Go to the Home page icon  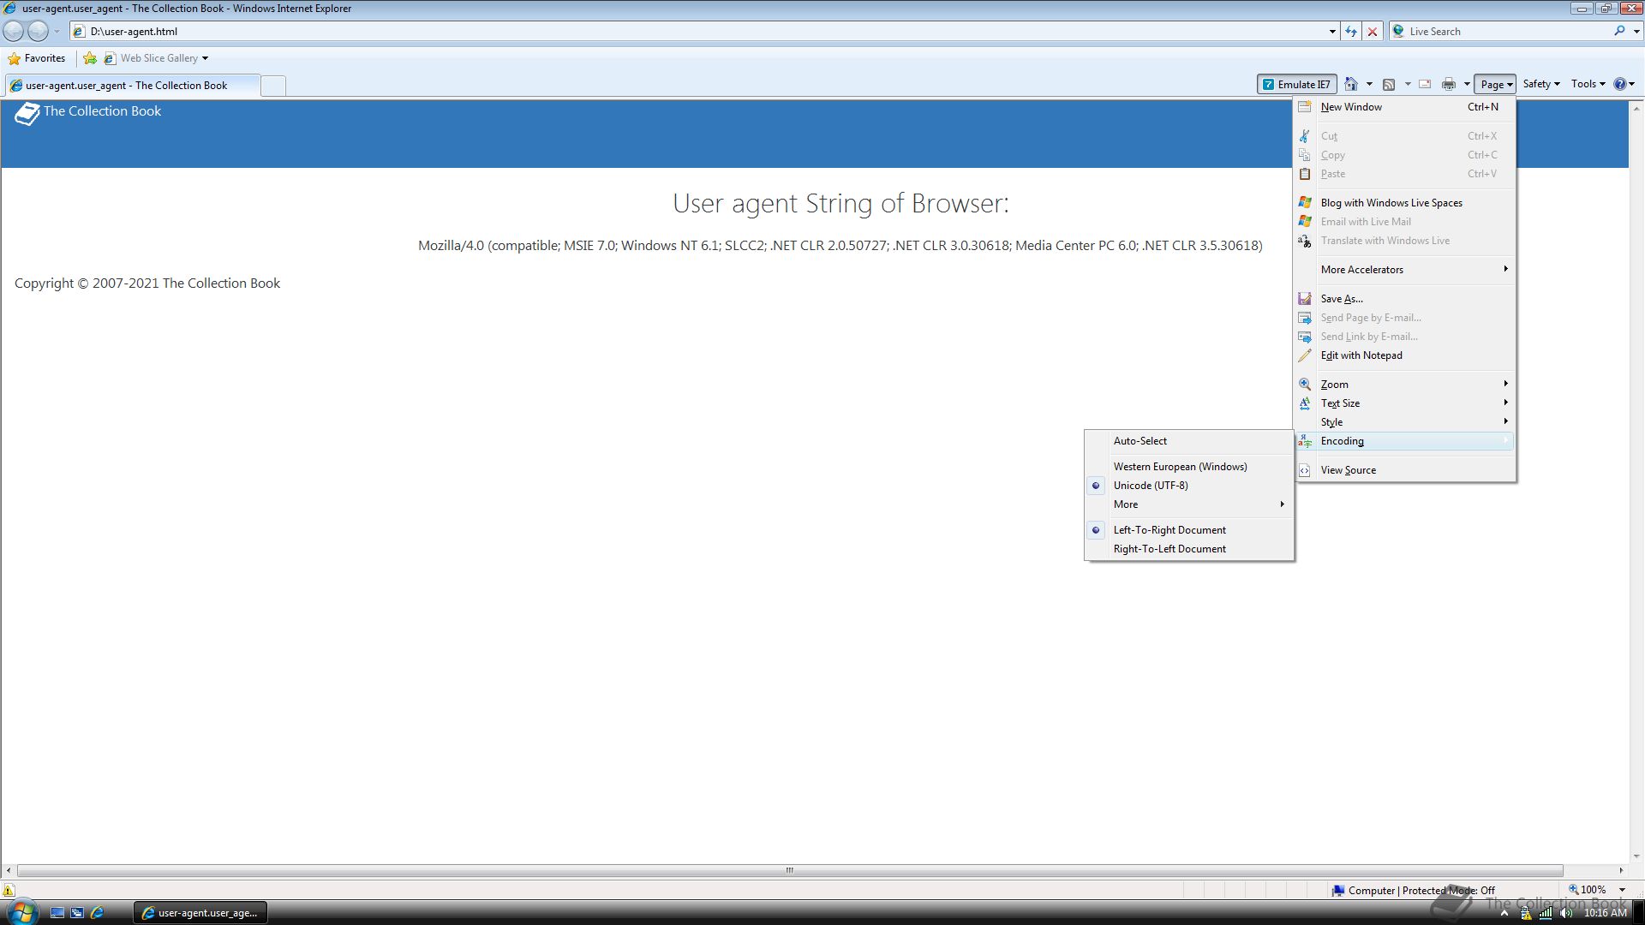click(x=1351, y=84)
